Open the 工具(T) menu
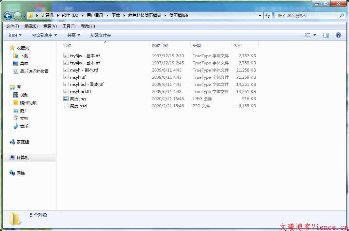This screenshot has width=349, height=231. (69, 26)
